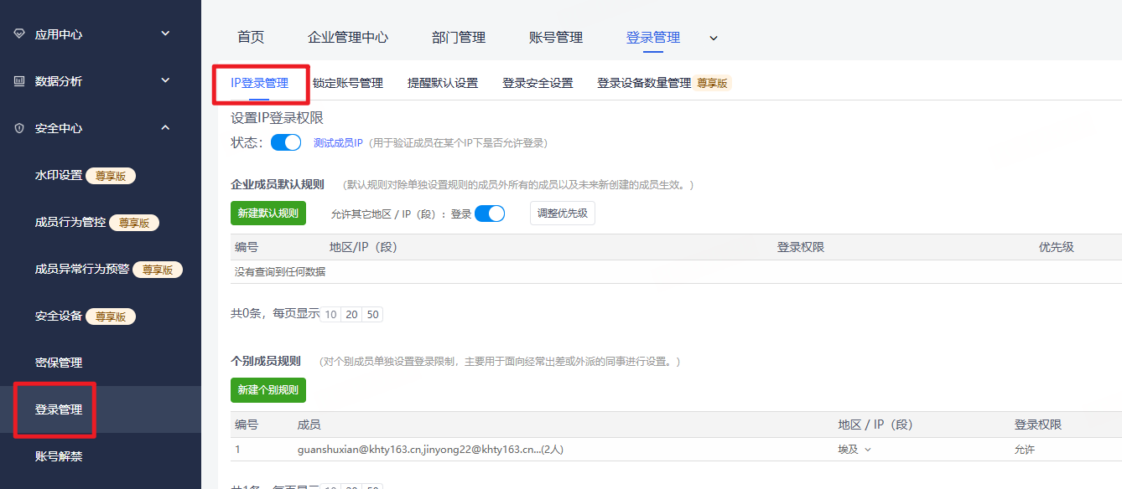Open the 登录安全设置 tab
The image size is (1122, 489).
click(538, 83)
